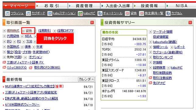Open the カレンダー button in 最新情報
The width and height of the screenshot is (196, 110).
click(86, 79)
